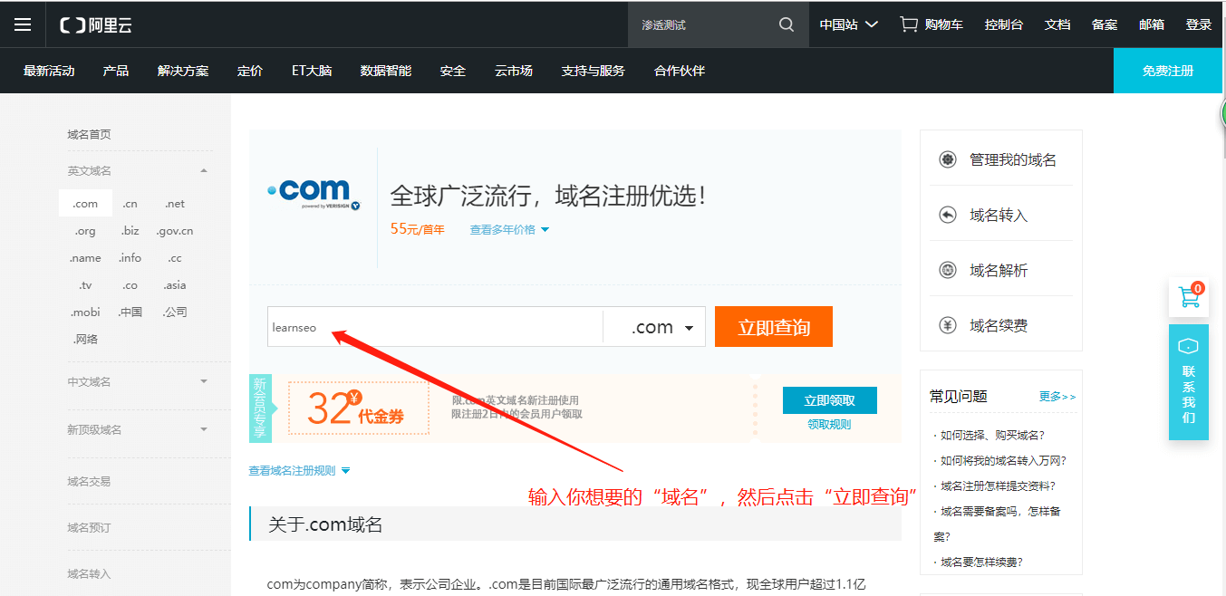Expand the 中文域名 sidebar section
The height and width of the screenshot is (596, 1226).
point(203,382)
